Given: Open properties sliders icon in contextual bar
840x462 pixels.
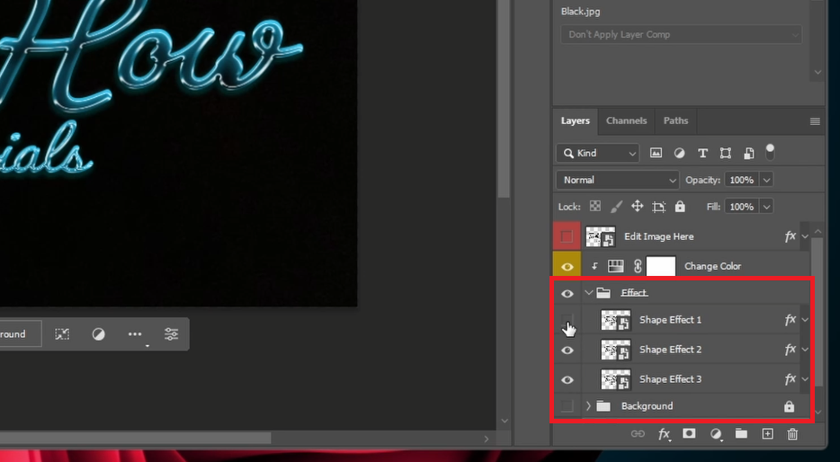Looking at the screenshot, I should click(171, 334).
